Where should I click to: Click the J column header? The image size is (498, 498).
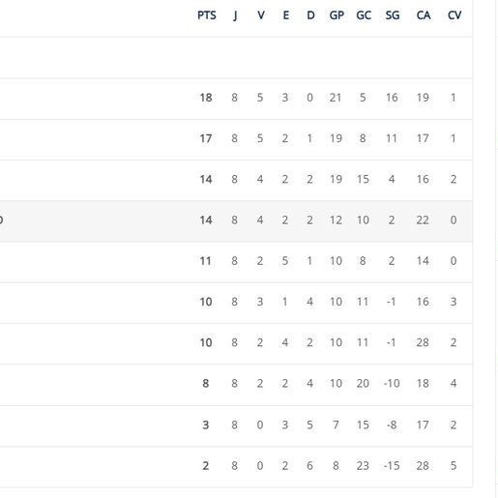235,15
